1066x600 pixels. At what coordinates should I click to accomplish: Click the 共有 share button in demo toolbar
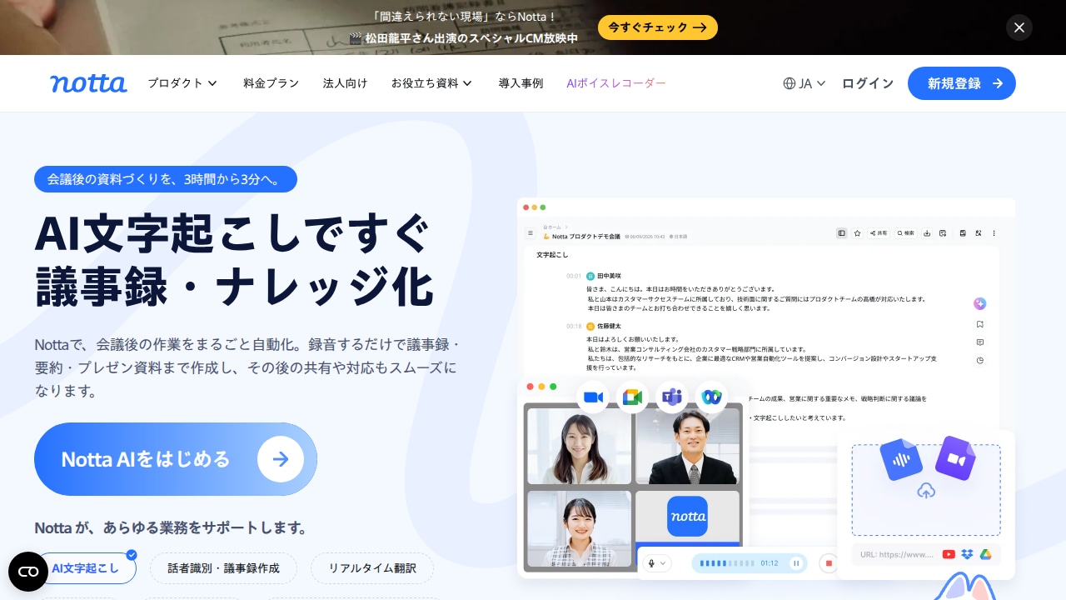tap(879, 233)
